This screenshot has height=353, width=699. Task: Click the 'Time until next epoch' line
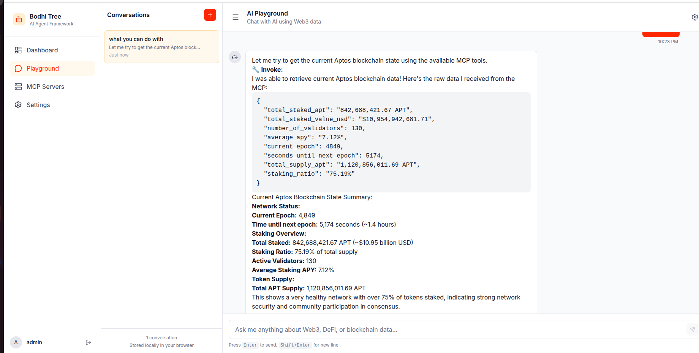[x=324, y=224]
